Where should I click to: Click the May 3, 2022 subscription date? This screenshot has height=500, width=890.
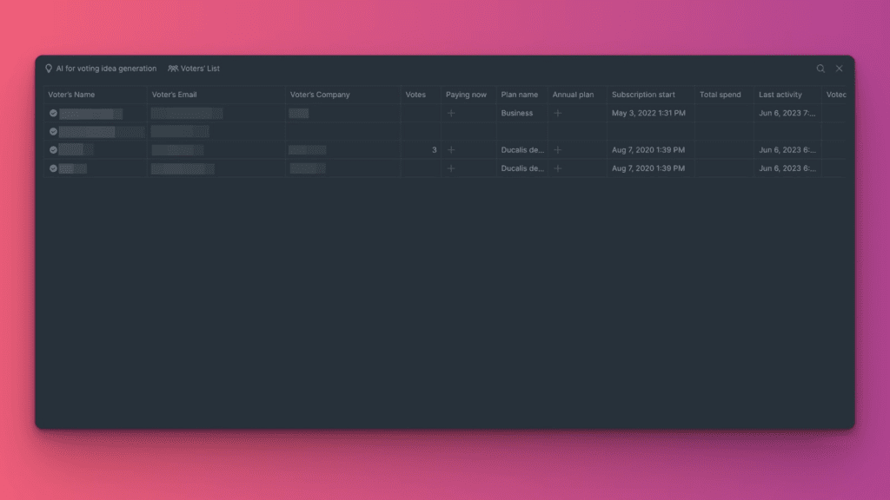(x=648, y=114)
